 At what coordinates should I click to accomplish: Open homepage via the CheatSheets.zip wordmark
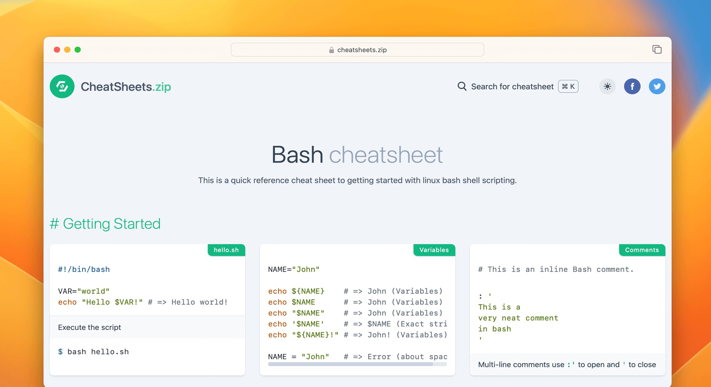click(x=126, y=86)
